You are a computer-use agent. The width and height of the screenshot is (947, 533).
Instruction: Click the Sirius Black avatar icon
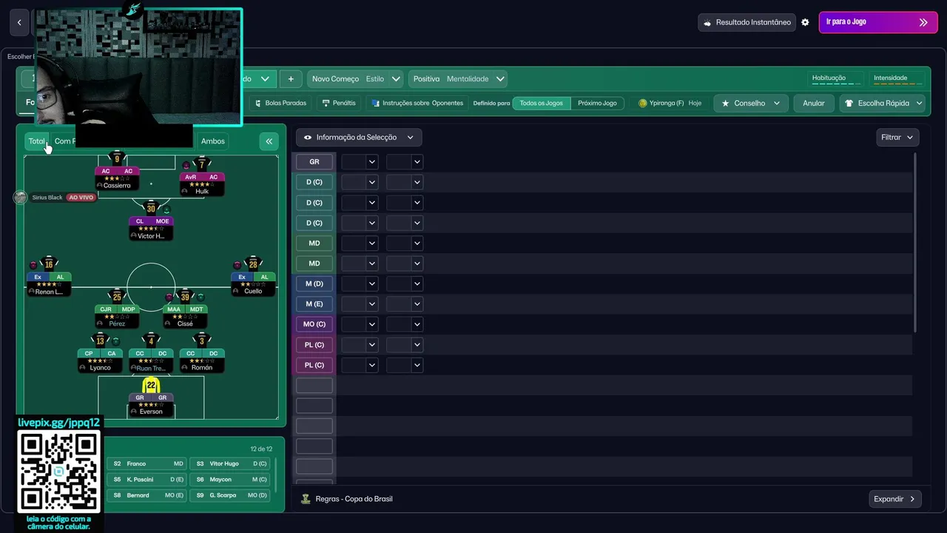tap(20, 198)
